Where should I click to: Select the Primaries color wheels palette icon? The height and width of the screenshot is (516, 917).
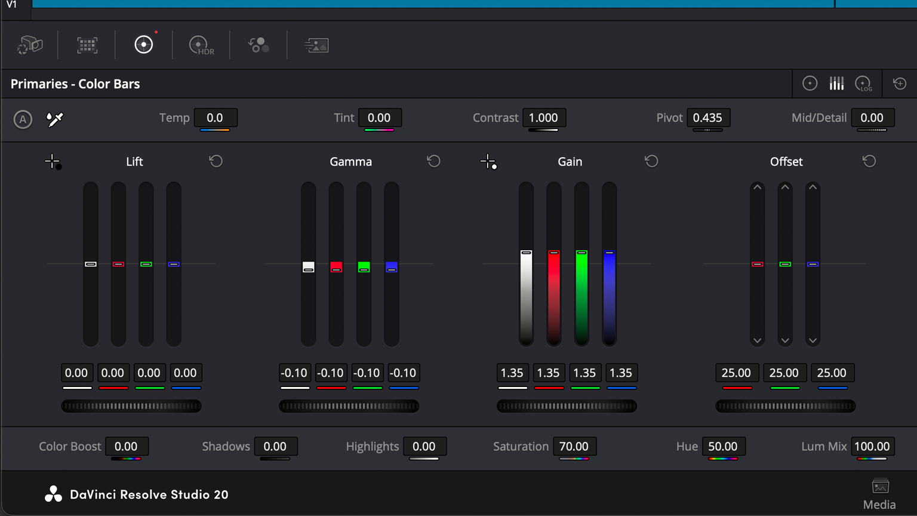point(144,45)
